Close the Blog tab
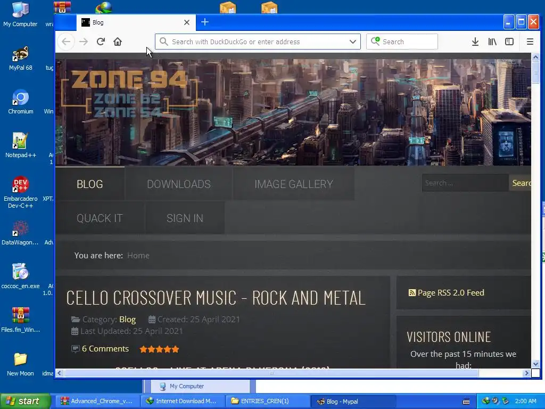Screen dimensions: 545x409 [187, 22]
